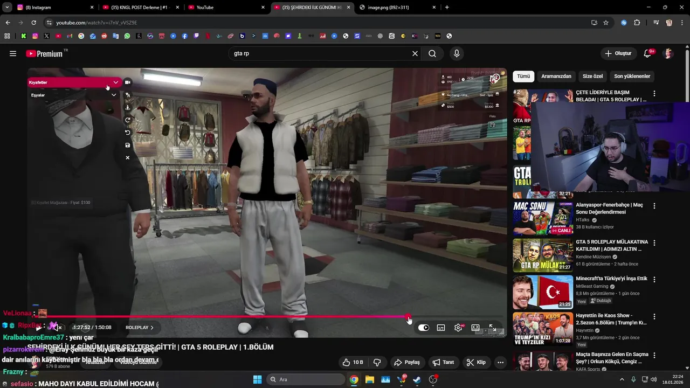
Task: Open the notifications bell showing 9+
Action: click(648, 53)
